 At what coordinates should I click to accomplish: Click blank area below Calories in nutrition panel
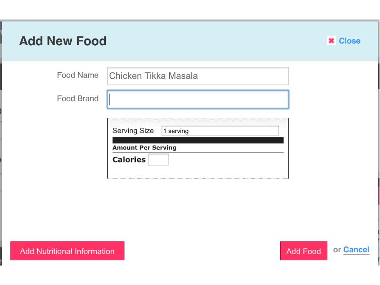pos(198,172)
